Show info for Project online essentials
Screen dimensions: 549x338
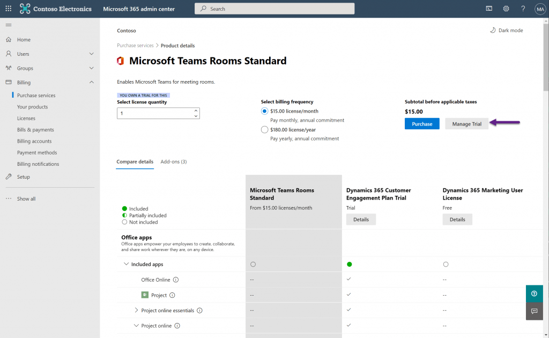(199, 310)
